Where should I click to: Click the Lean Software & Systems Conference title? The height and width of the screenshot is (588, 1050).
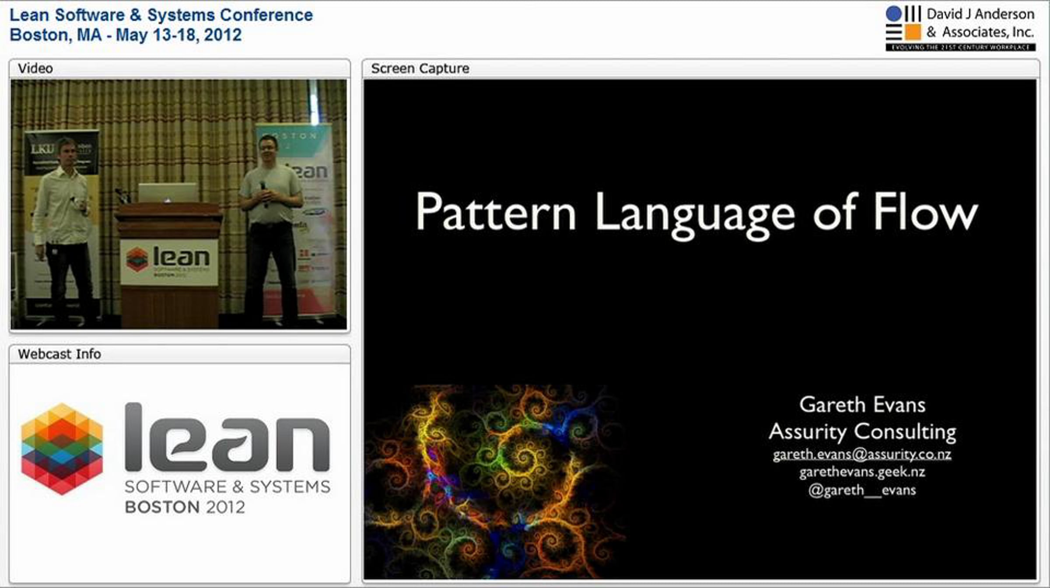coord(161,15)
